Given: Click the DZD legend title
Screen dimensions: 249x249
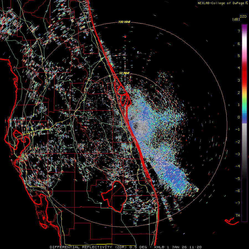Looking at the screenshot, I should pos(243,17).
